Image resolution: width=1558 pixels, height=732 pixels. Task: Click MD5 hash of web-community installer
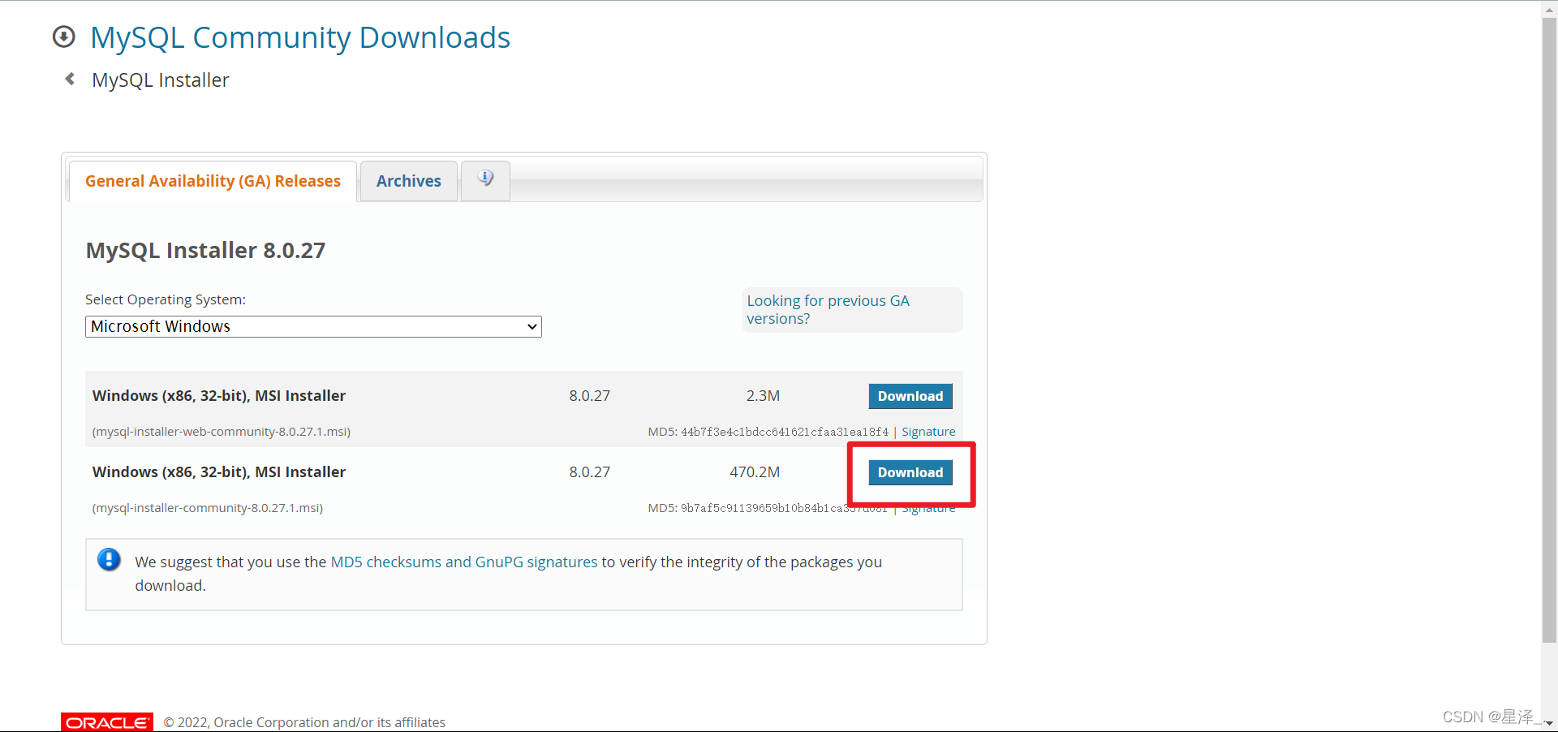(x=785, y=432)
